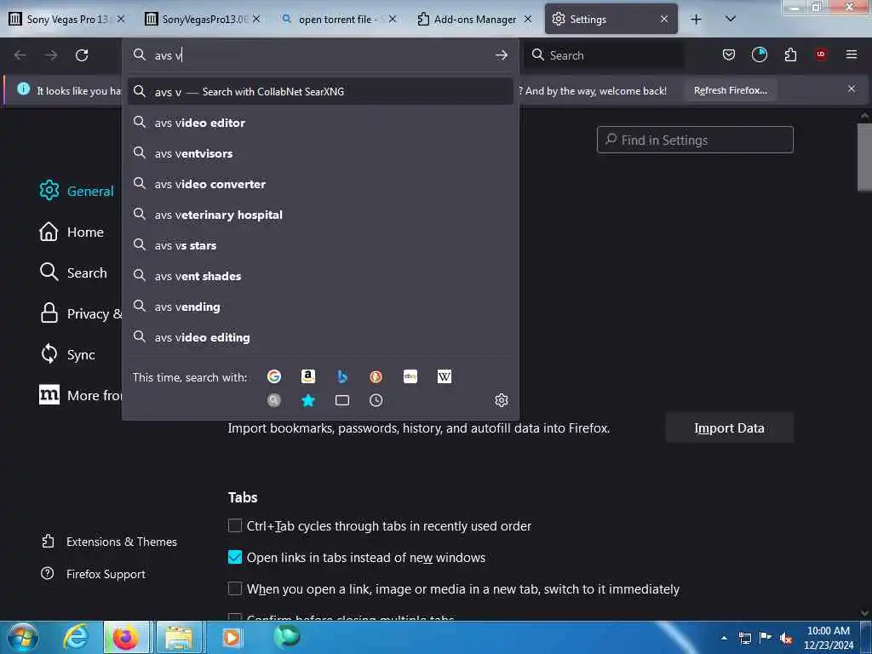
Task: Open the uBlock Origin toolbar icon
Action: (x=821, y=54)
